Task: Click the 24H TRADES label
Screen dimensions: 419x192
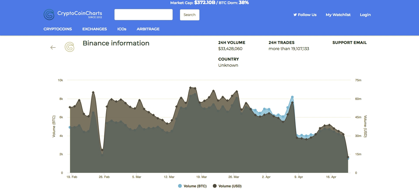Action: pyautogui.click(x=282, y=43)
